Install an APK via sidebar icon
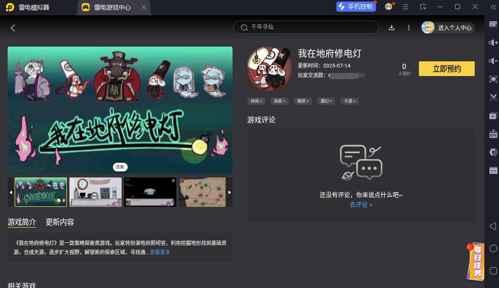 tap(493, 134)
